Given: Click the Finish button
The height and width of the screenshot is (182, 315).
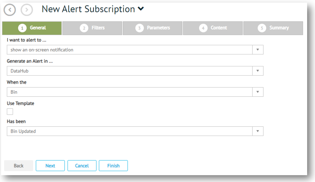Looking at the screenshot, I should (x=113, y=166).
